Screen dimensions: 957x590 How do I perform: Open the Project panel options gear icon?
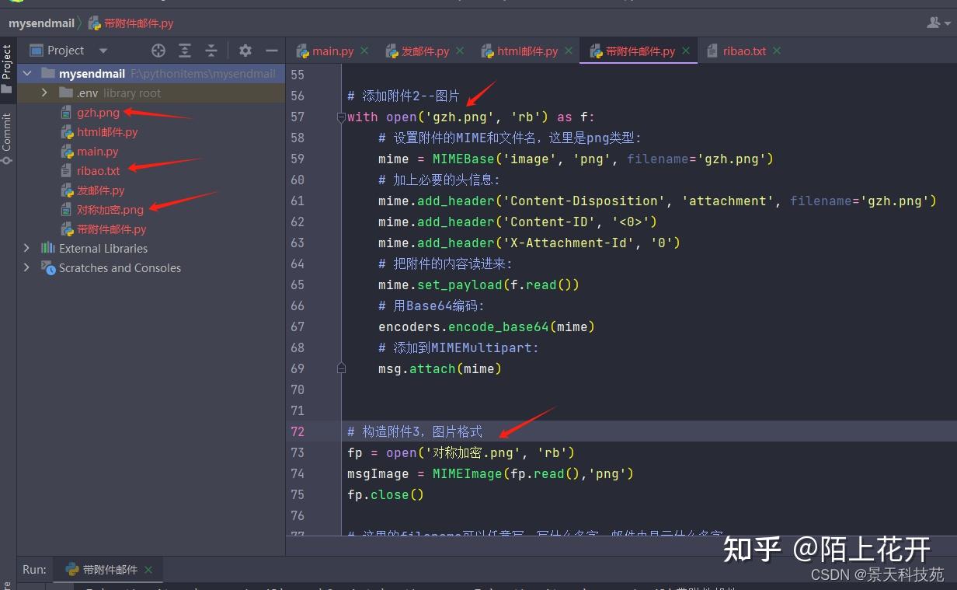coord(244,51)
